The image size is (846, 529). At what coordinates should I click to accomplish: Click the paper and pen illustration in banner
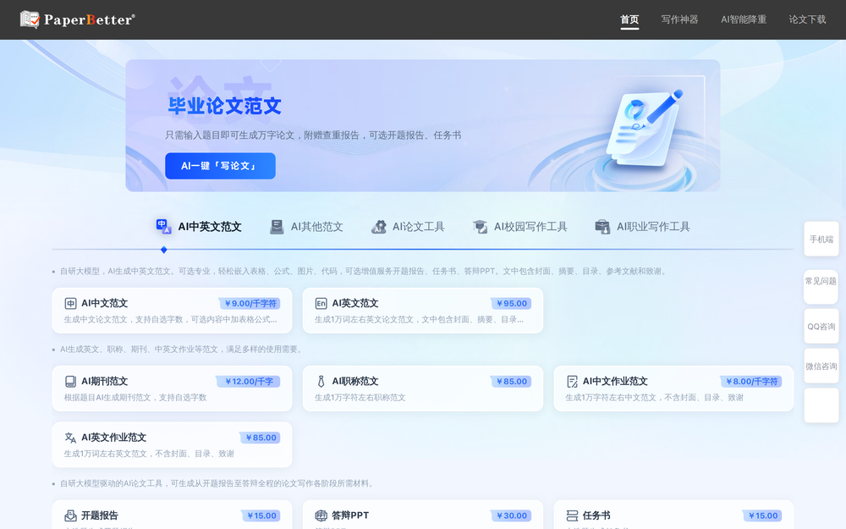pyautogui.click(x=643, y=129)
